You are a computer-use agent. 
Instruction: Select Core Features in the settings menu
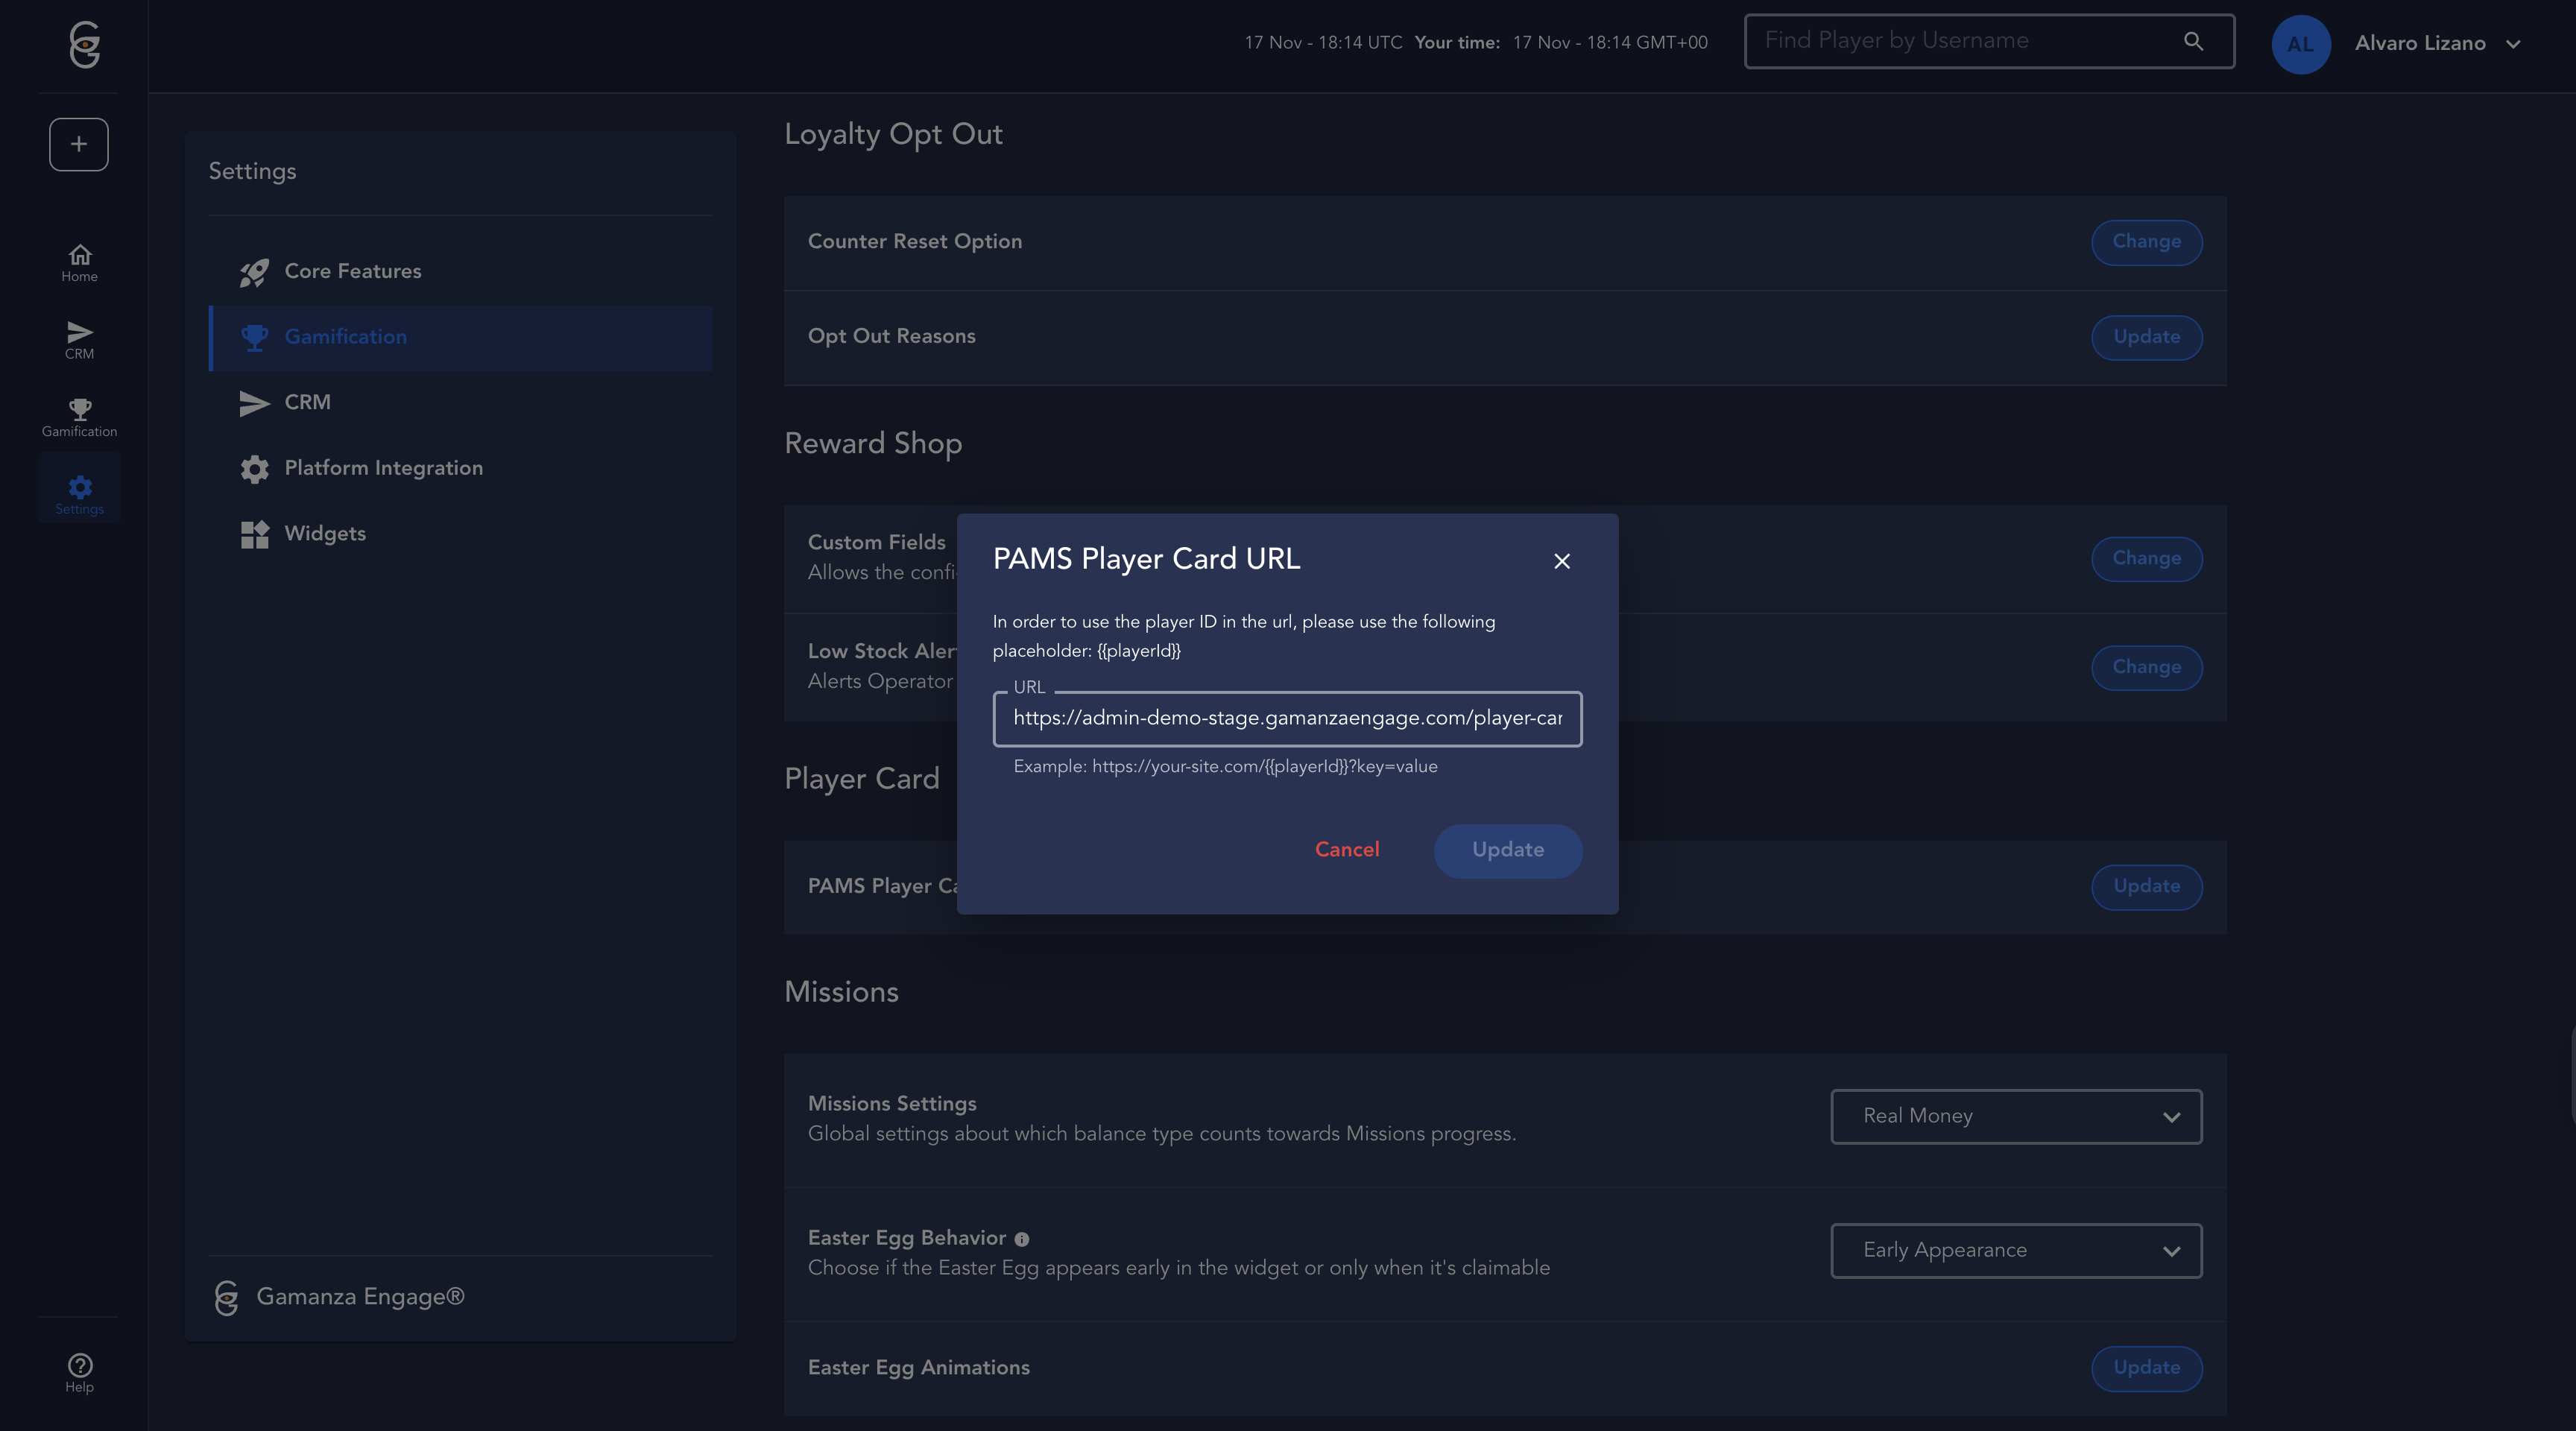(x=352, y=271)
